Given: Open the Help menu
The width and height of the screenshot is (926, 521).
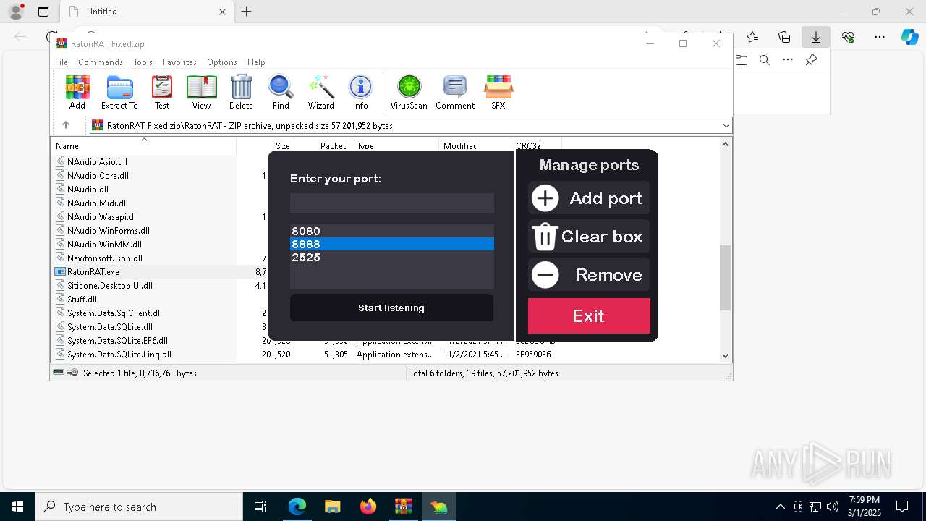Looking at the screenshot, I should [256, 62].
